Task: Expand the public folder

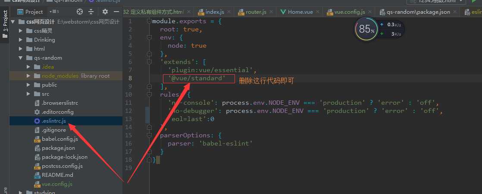Action: (28, 85)
